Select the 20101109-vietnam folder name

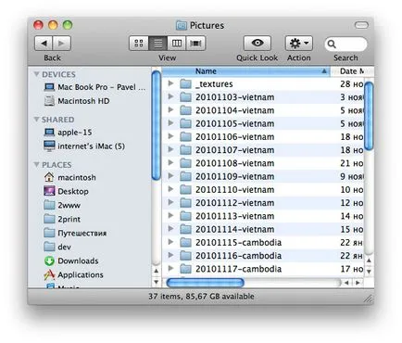[234, 176]
